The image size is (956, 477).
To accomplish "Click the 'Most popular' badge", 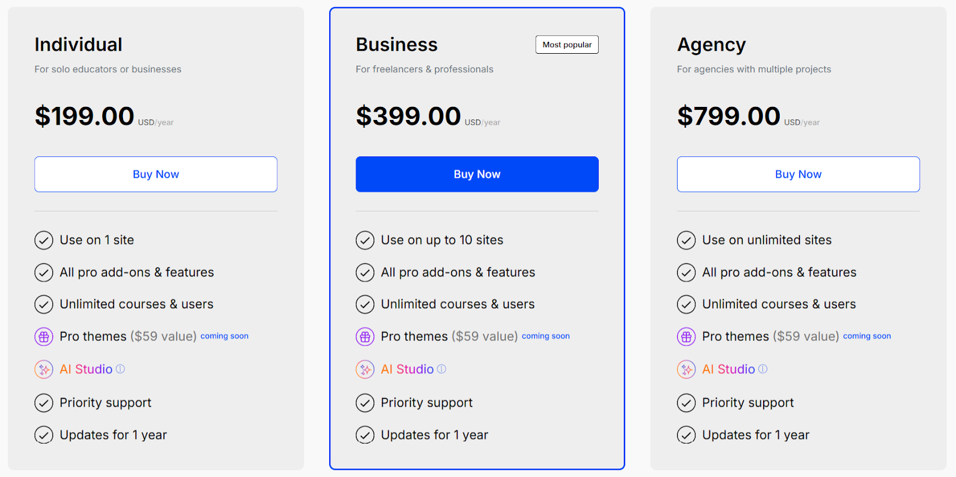I will 566,44.
